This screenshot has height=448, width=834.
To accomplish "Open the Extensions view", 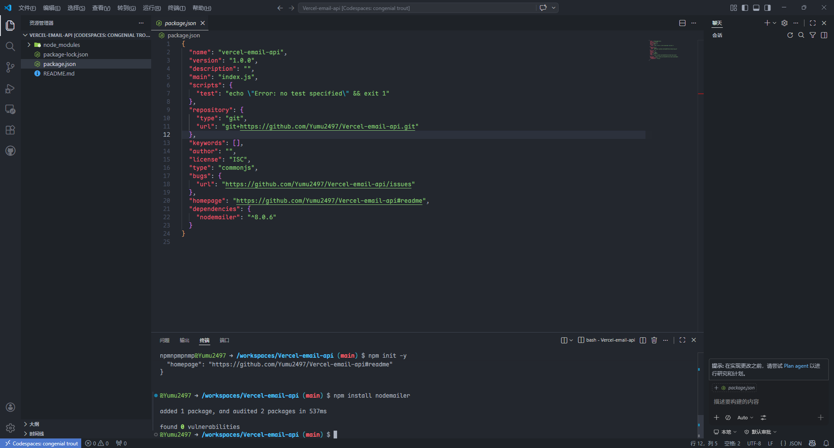I will coord(10,130).
